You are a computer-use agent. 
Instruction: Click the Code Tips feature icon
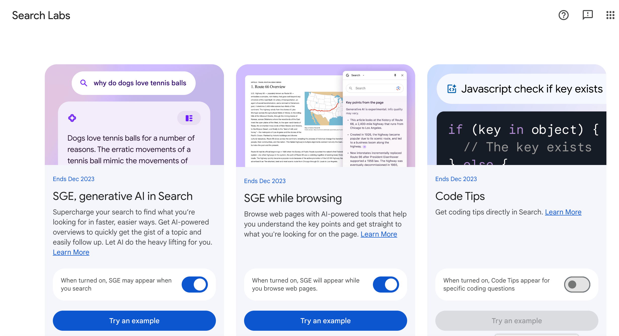[x=451, y=89]
